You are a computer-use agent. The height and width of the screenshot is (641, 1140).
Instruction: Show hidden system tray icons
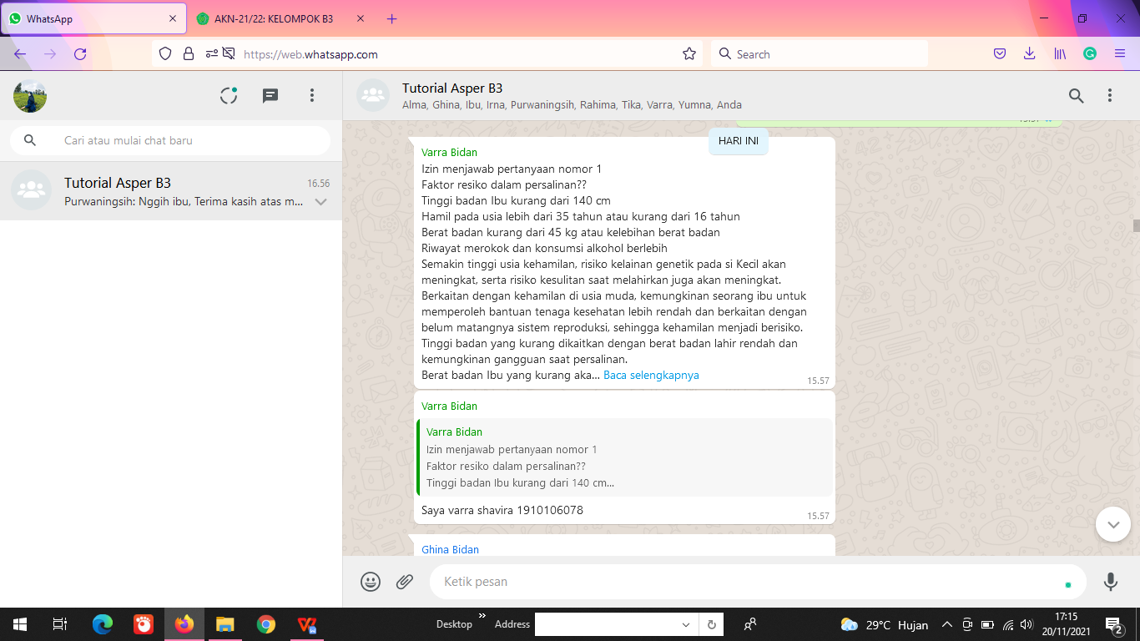coord(946,624)
